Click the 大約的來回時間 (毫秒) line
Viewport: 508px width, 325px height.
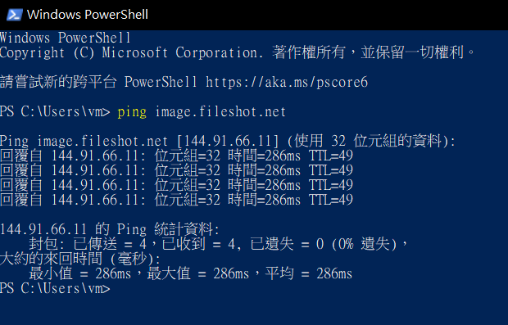point(80,259)
